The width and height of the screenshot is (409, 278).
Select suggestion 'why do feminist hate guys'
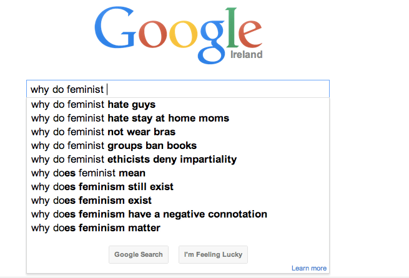(93, 105)
